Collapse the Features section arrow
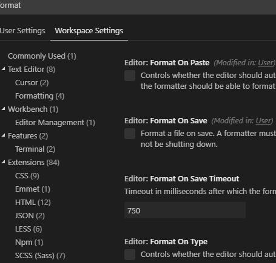276x263 pixels. [3, 135]
